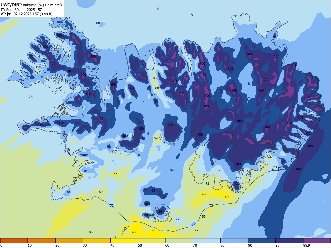Click the 70–80 pale blue legend swatch
Viewport: 331px width, 248px height.
tap(207, 241)
